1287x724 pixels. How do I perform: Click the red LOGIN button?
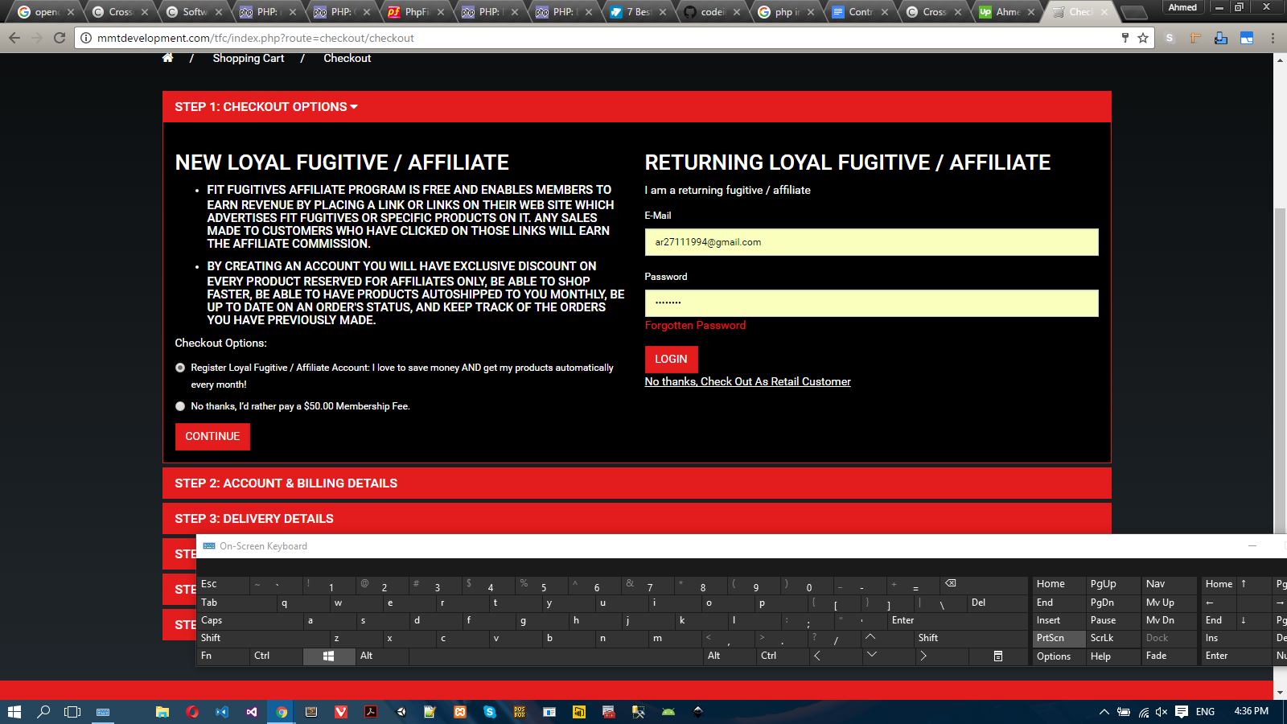pos(671,359)
